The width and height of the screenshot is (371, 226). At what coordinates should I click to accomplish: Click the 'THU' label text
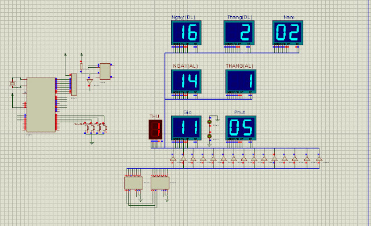[x=154, y=116]
